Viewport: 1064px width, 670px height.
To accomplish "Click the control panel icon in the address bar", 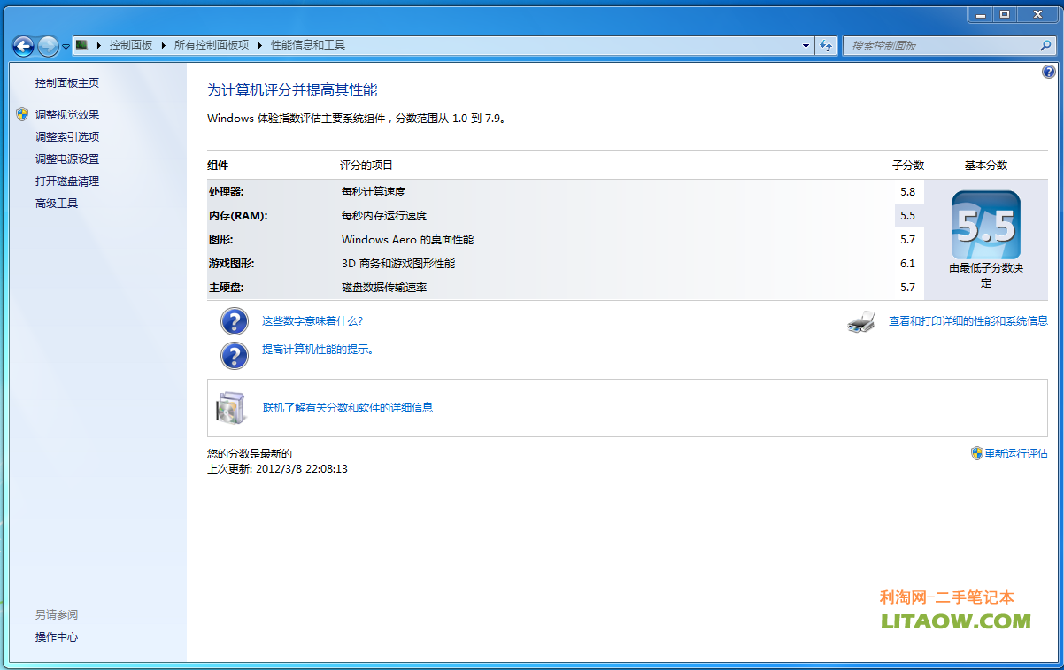I will (81, 45).
